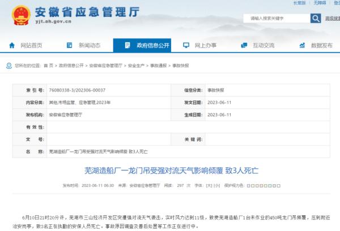
Task: Click breadcrumb link 安徽省应急管理厅
Action: click(x=106, y=66)
